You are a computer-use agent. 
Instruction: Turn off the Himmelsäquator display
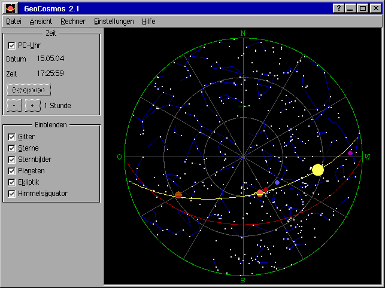(x=11, y=194)
